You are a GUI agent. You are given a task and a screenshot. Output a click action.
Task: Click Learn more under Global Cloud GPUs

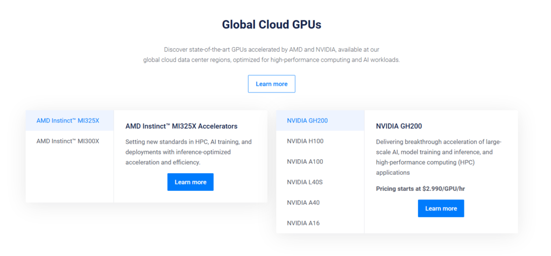click(272, 84)
